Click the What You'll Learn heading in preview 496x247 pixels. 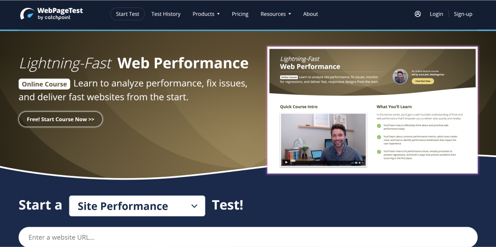394,107
